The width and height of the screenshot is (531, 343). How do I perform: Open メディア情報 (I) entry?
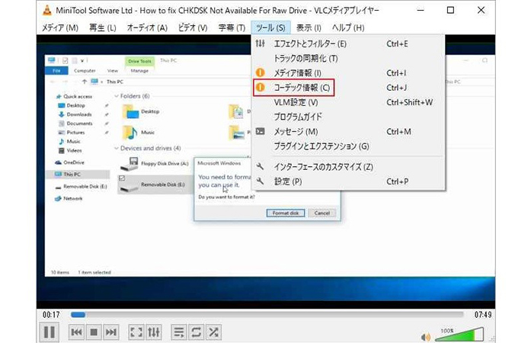click(348, 73)
